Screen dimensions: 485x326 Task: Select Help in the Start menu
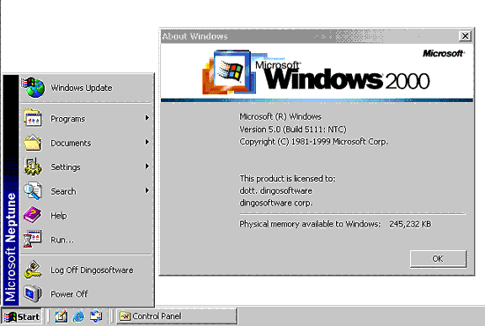[x=87, y=215]
